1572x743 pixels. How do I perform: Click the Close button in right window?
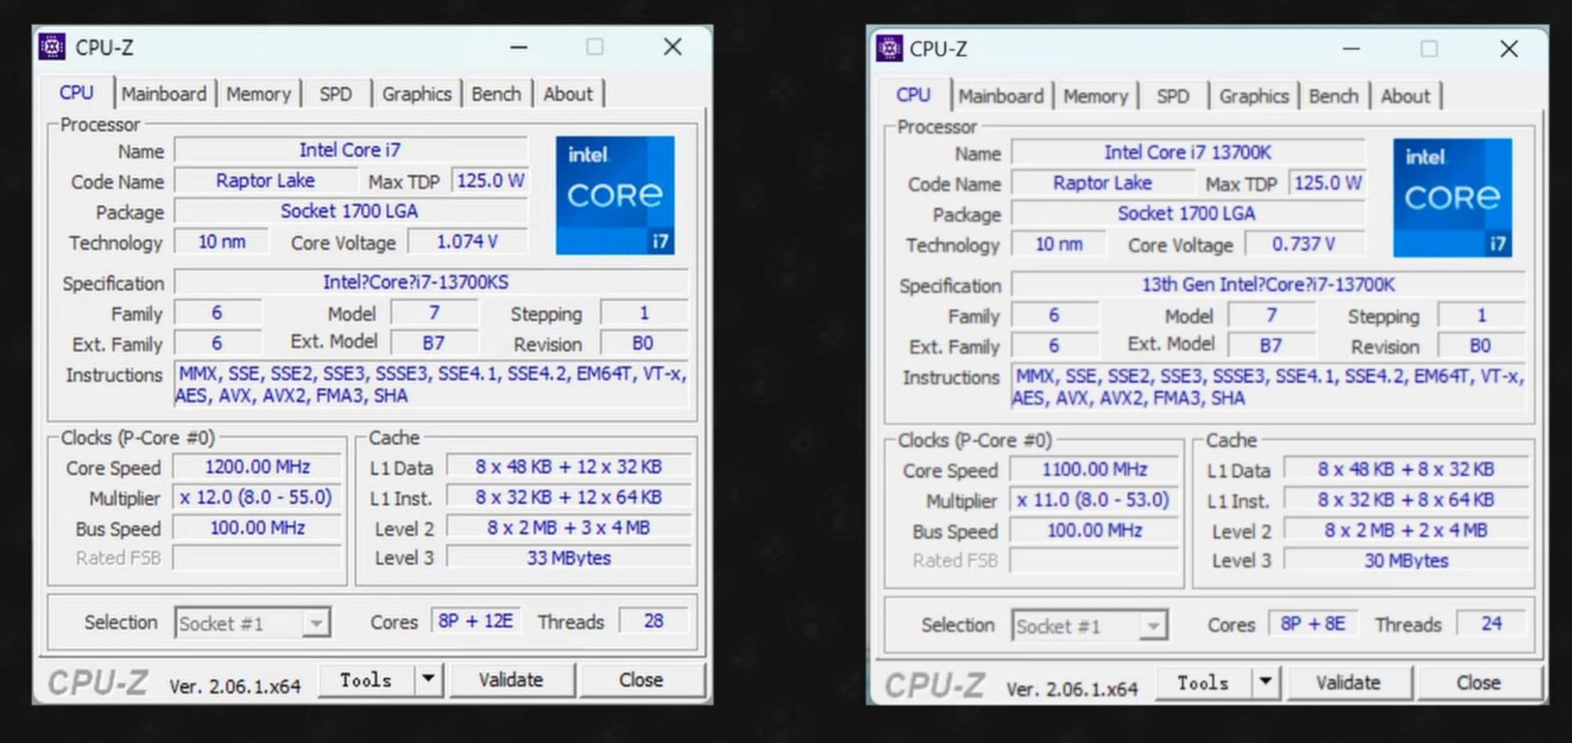click(1477, 682)
